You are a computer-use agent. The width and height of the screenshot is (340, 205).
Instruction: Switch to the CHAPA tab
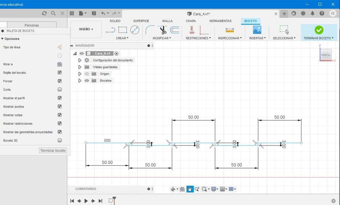pos(191,21)
